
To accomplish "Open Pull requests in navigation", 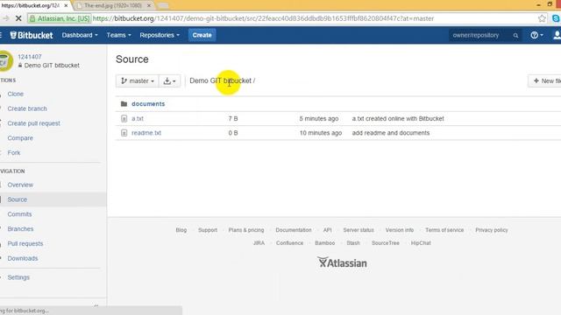I will tap(25, 243).
